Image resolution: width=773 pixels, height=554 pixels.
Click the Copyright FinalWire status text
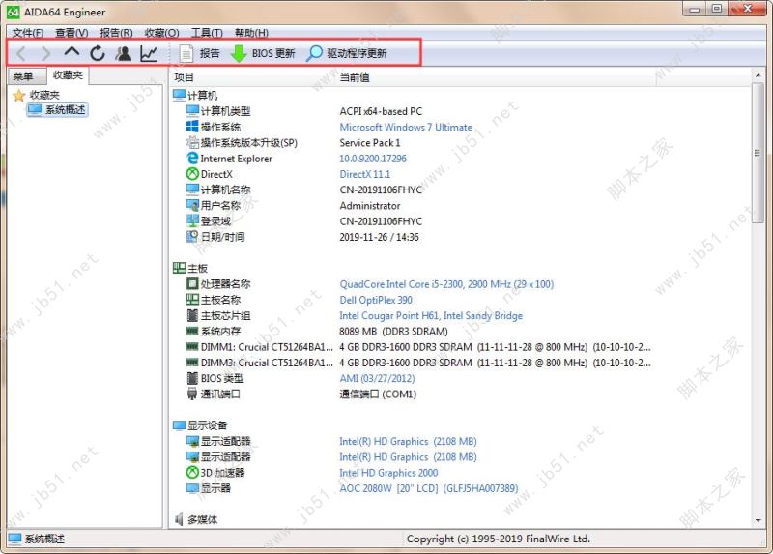pos(498,539)
